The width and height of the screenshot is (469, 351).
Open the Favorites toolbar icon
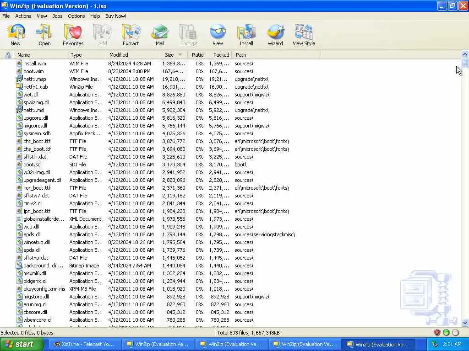(x=73, y=35)
